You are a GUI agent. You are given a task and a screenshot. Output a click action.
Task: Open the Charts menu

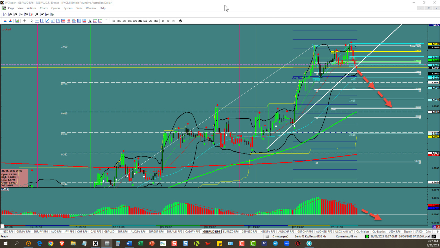coord(44,8)
